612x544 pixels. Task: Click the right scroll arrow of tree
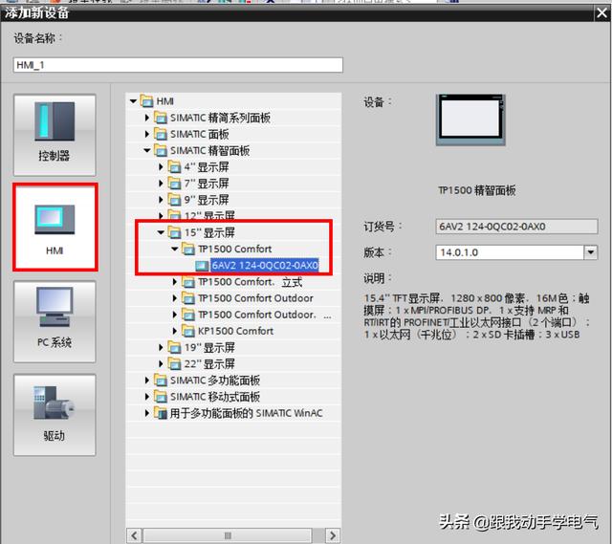coord(333,535)
